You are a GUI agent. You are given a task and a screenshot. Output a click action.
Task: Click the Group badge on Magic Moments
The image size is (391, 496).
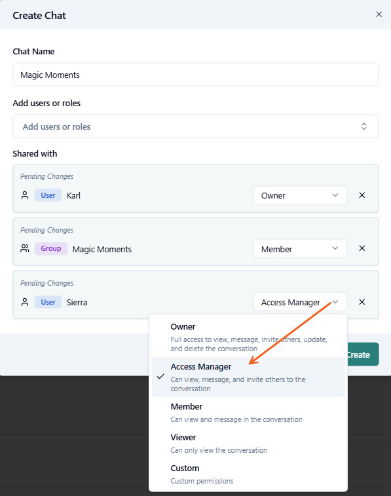pos(51,248)
